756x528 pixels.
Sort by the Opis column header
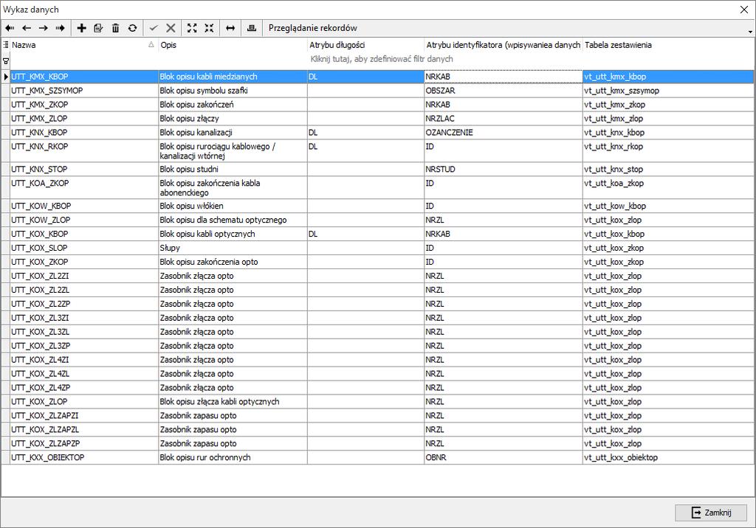(233, 45)
